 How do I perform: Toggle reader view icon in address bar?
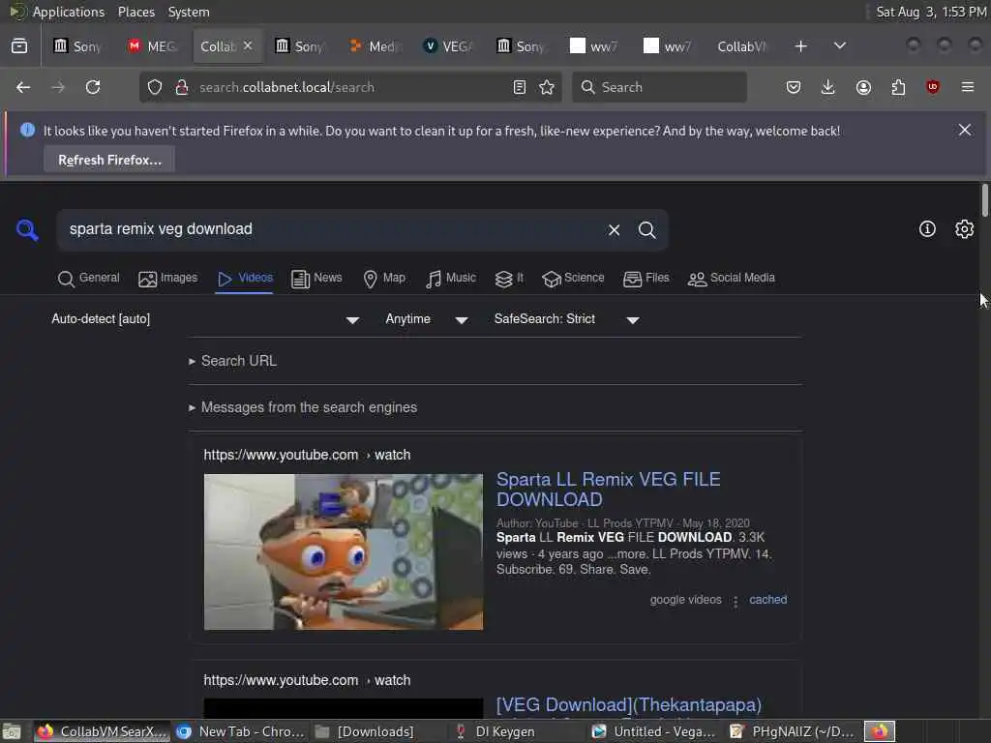520,87
